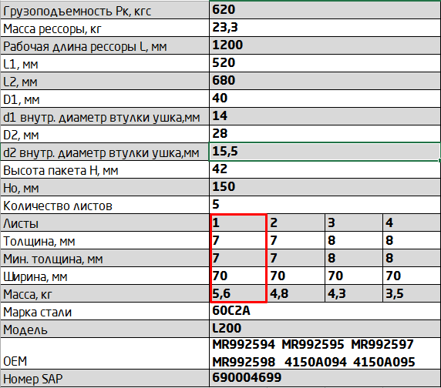Select sheet 2 width value 70

296,276
